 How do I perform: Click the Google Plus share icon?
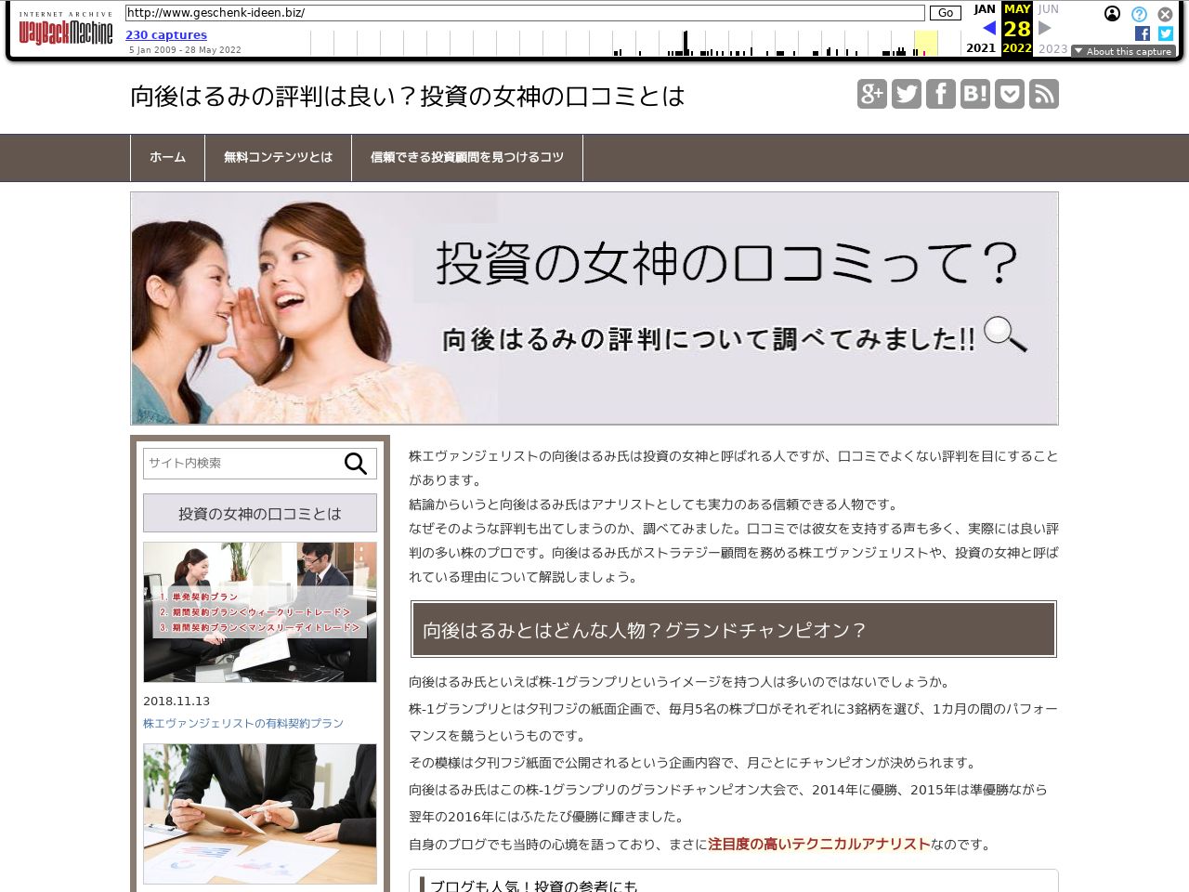tap(871, 94)
